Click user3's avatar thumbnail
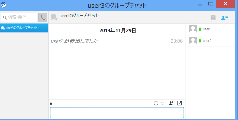This screenshot has width=238, height=120. [x=193, y=29]
